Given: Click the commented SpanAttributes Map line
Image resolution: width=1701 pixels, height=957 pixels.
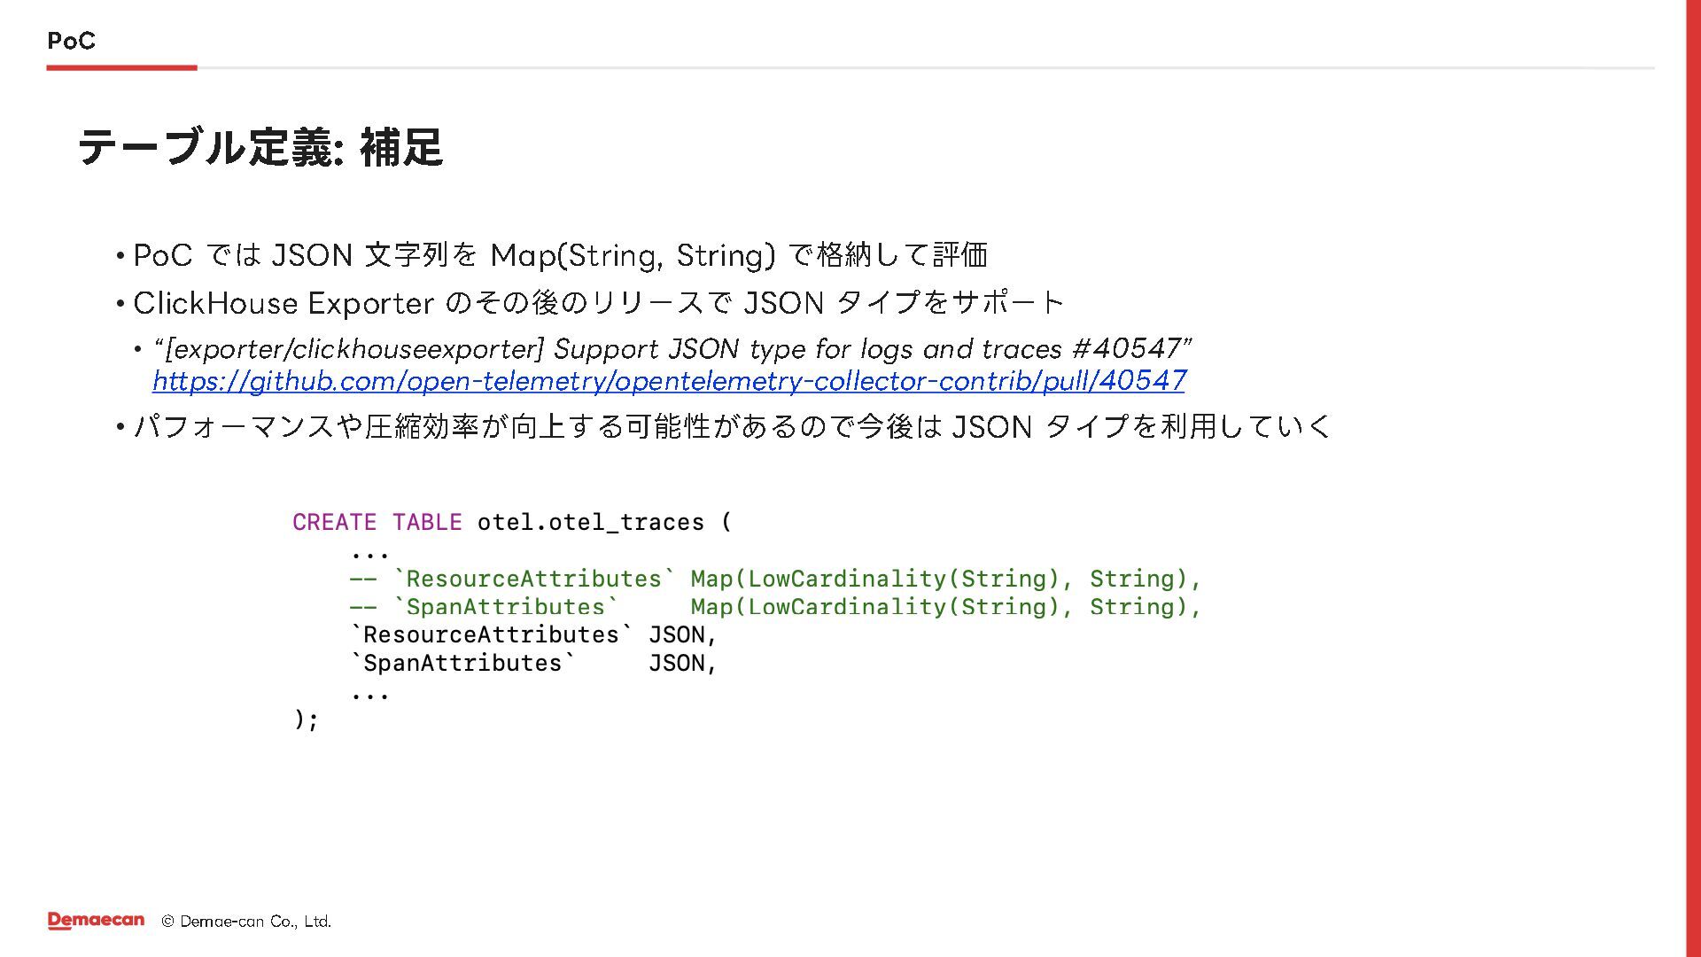Looking at the screenshot, I should coord(774,607).
